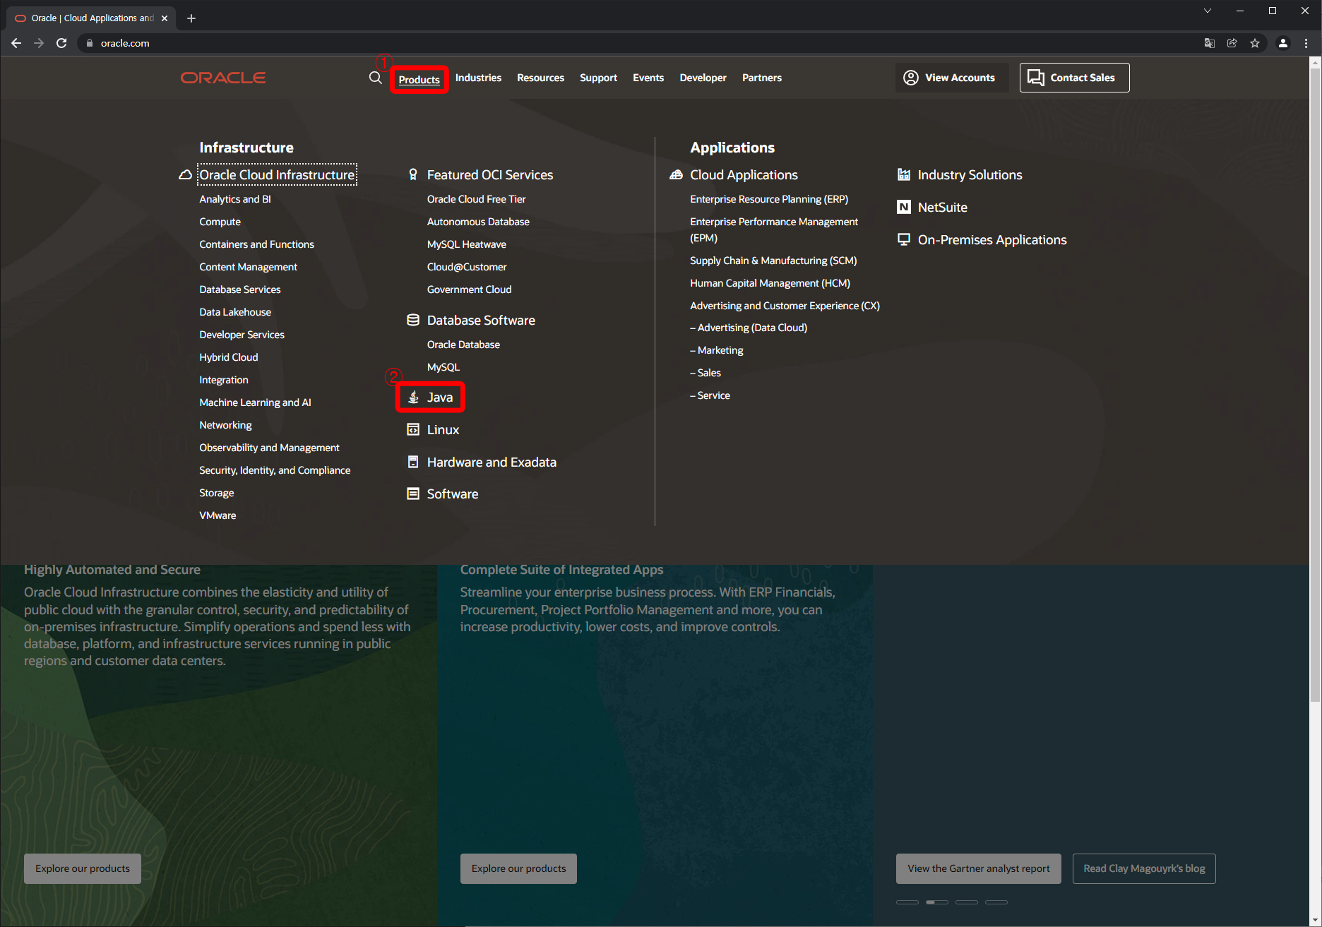Click the Software menu icon
The width and height of the screenshot is (1322, 927).
413,494
